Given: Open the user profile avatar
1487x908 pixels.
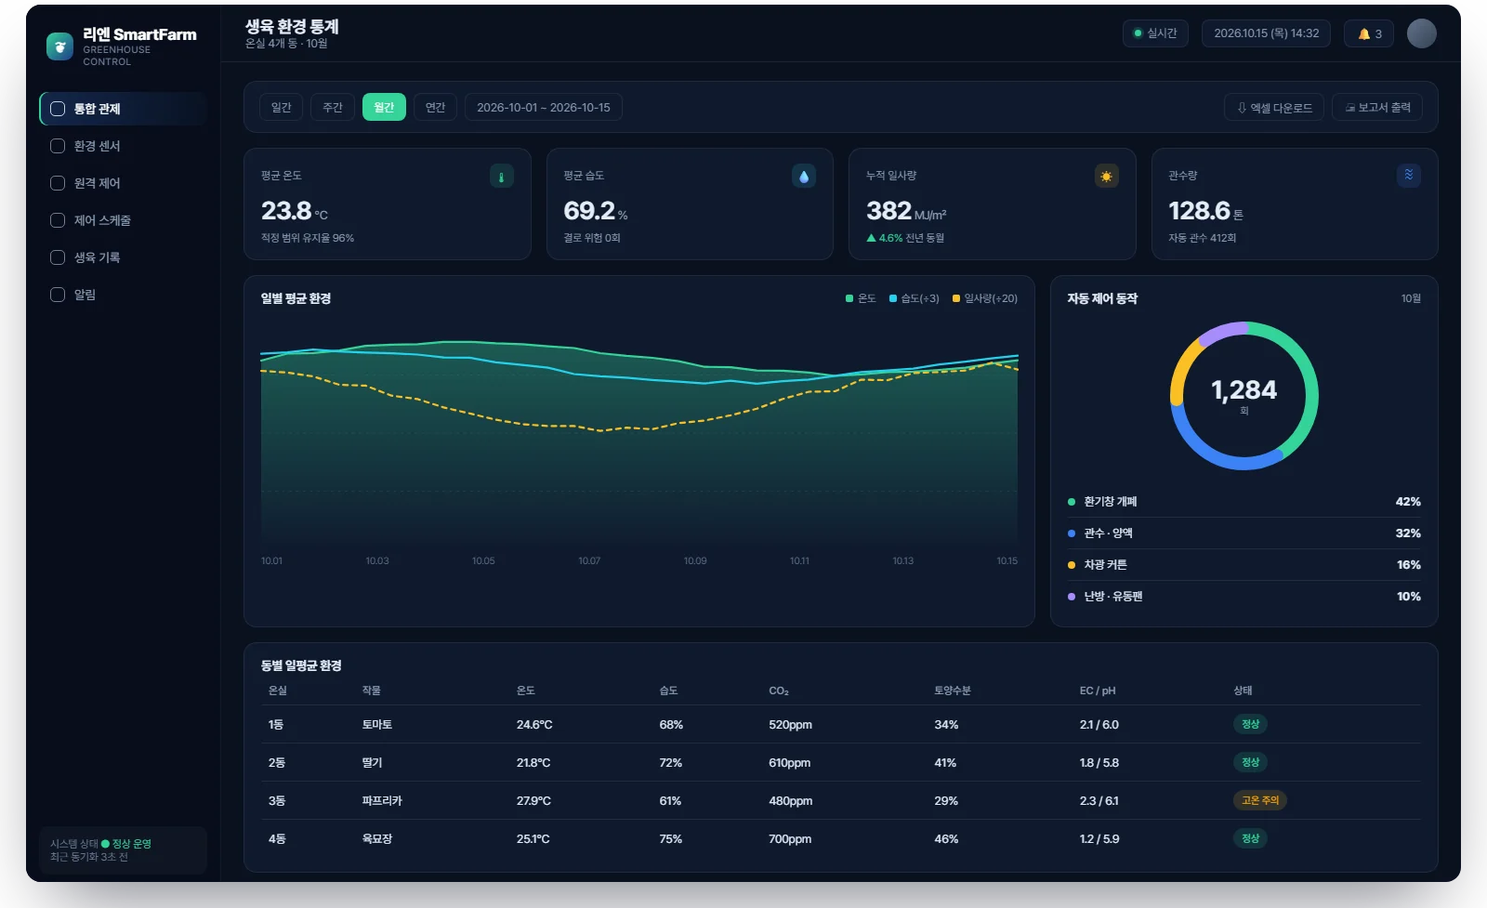Looking at the screenshot, I should 1421,33.
